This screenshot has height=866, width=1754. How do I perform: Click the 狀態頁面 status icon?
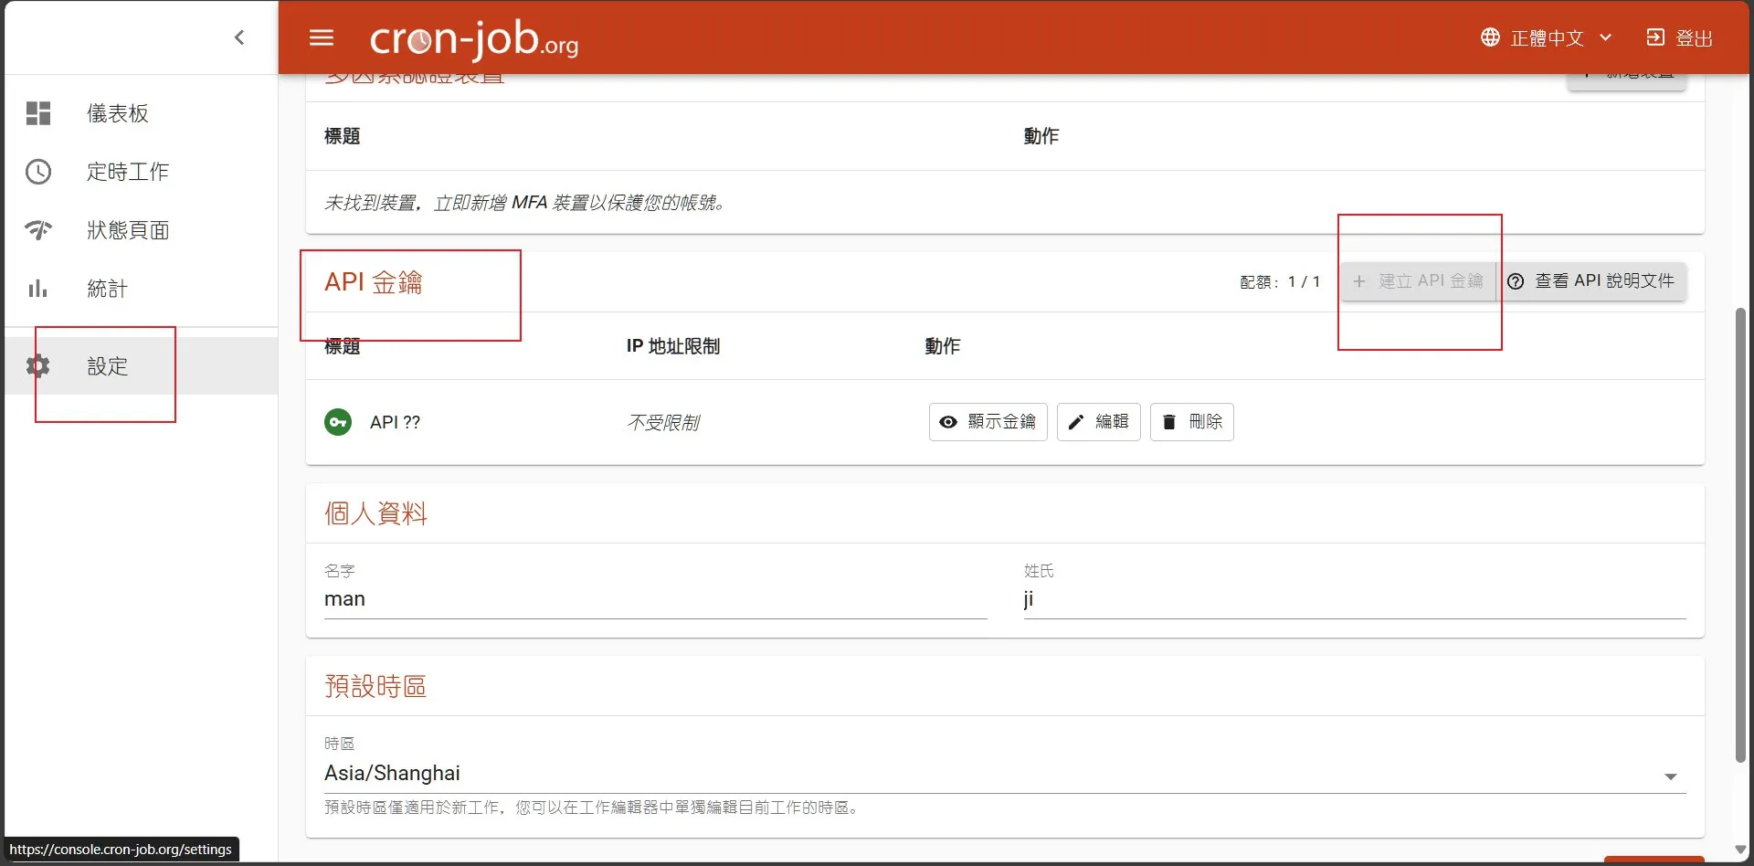(38, 230)
